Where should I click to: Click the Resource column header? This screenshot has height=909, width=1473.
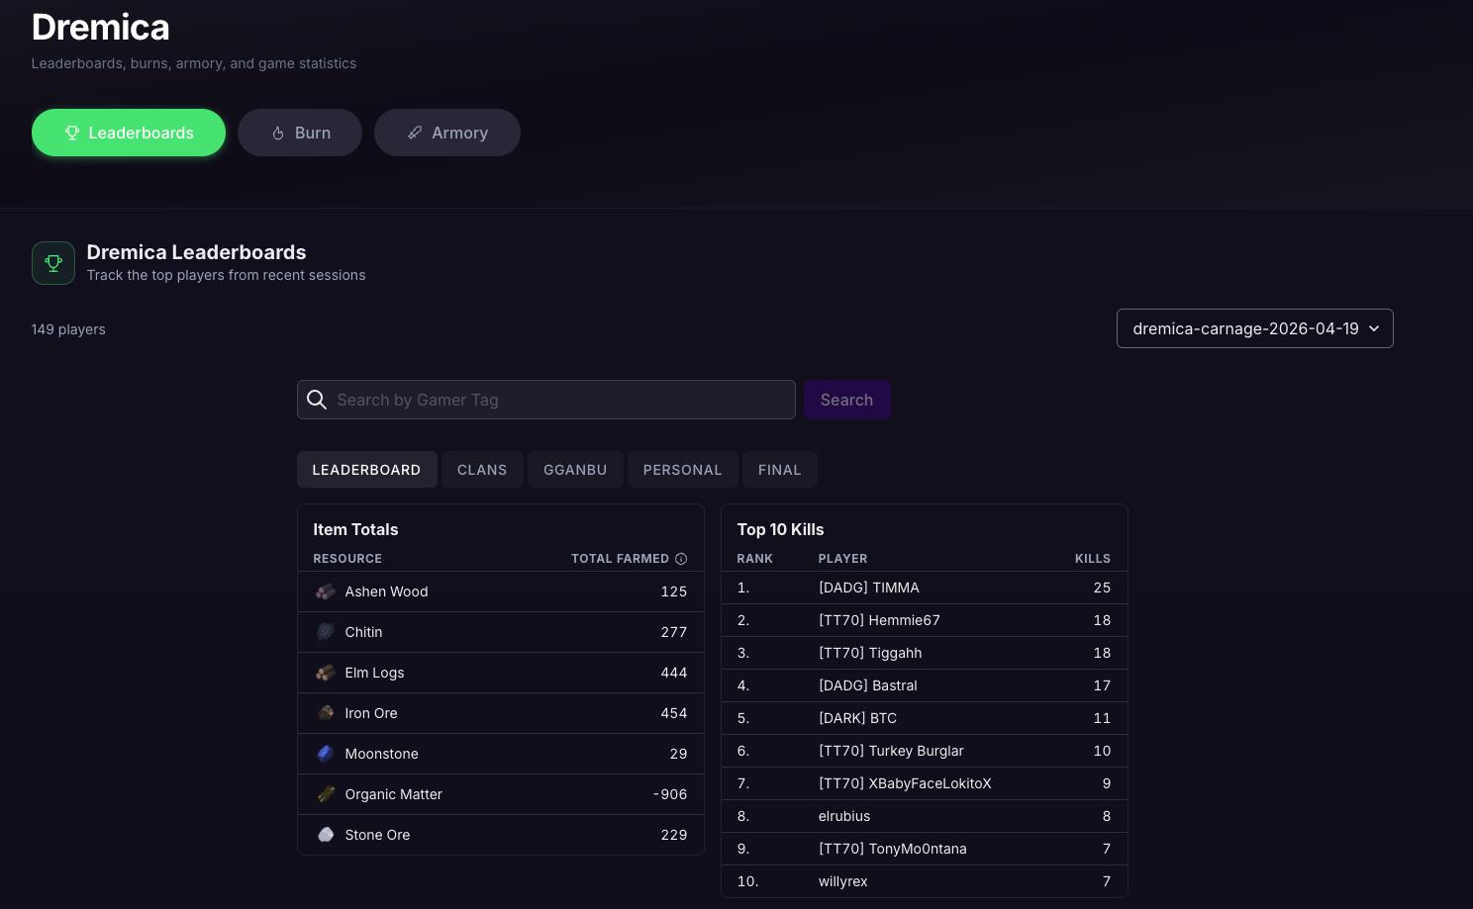(347, 559)
